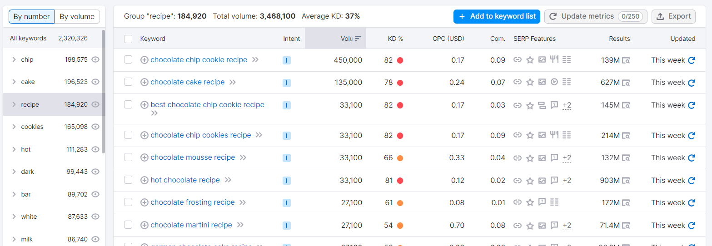Click double-arrow icon after chocolate cake recipe

point(233,82)
